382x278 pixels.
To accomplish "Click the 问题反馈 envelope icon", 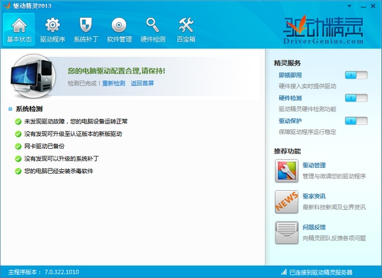I will point(286,233).
